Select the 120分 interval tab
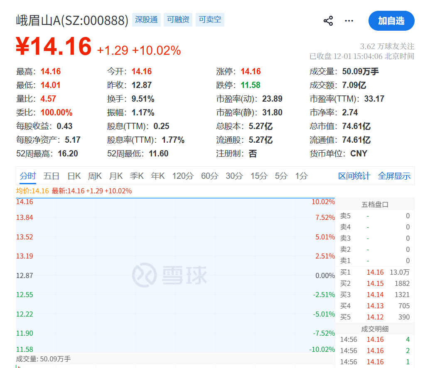425x368 pixels. 183,176
